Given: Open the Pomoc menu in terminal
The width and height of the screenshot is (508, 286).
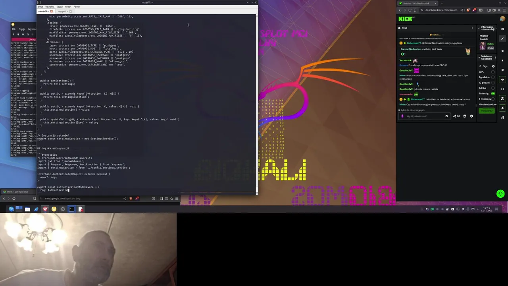Looking at the screenshot, I should pos(77,7).
